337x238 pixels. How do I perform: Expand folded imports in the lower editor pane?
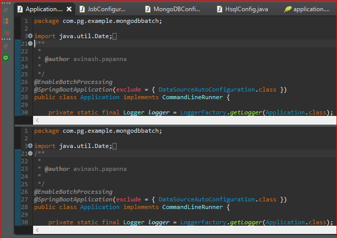pyautogui.click(x=31, y=145)
